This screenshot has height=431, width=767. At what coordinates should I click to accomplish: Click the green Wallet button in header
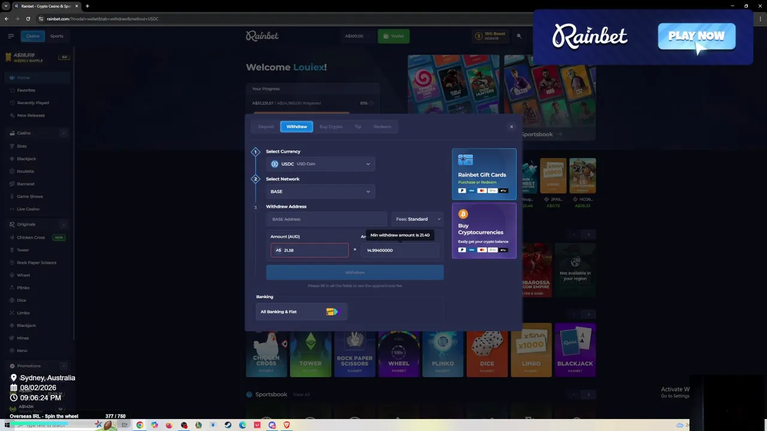(393, 36)
